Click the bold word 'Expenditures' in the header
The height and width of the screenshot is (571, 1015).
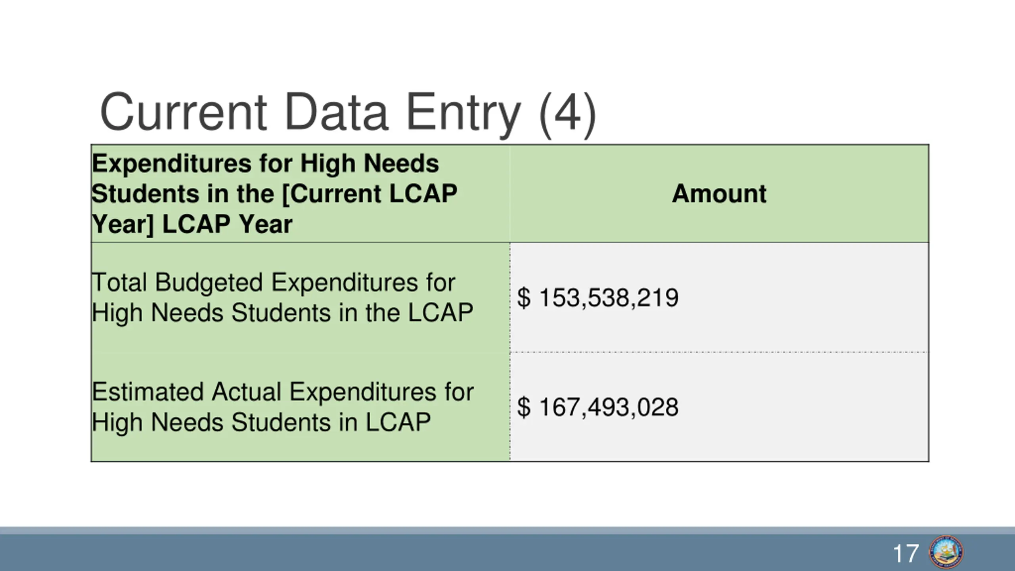(172, 163)
